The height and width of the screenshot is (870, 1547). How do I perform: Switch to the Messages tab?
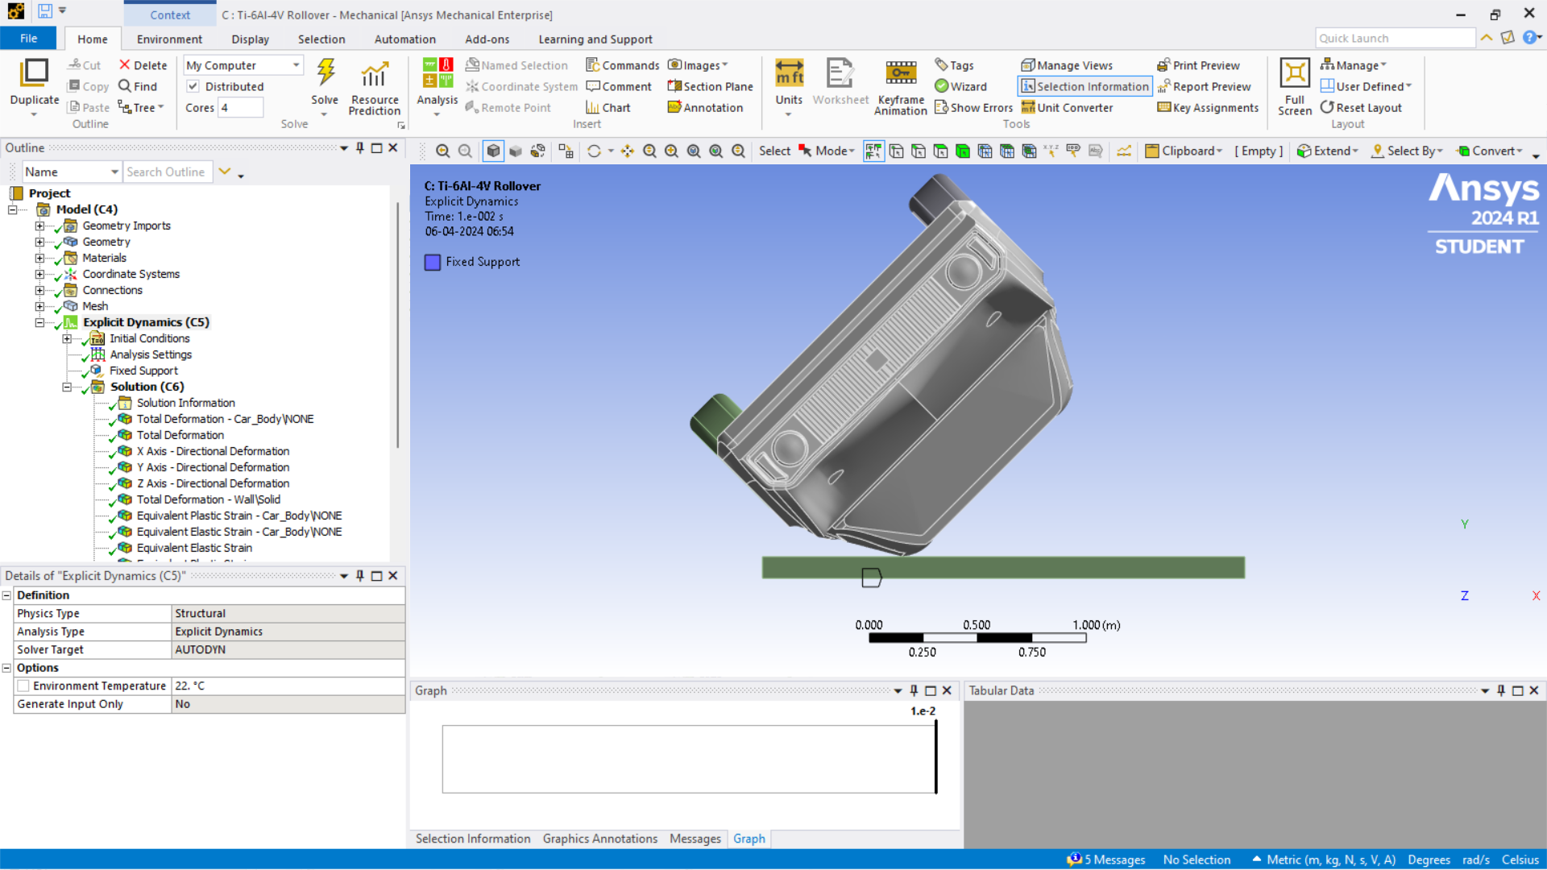[x=695, y=839]
